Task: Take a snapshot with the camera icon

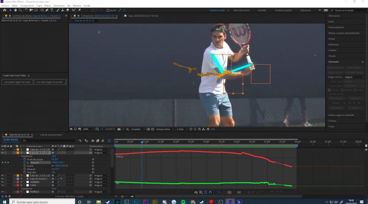Action: (x=119, y=129)
